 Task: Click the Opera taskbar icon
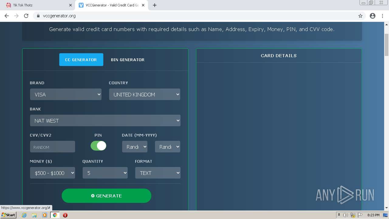65,215
